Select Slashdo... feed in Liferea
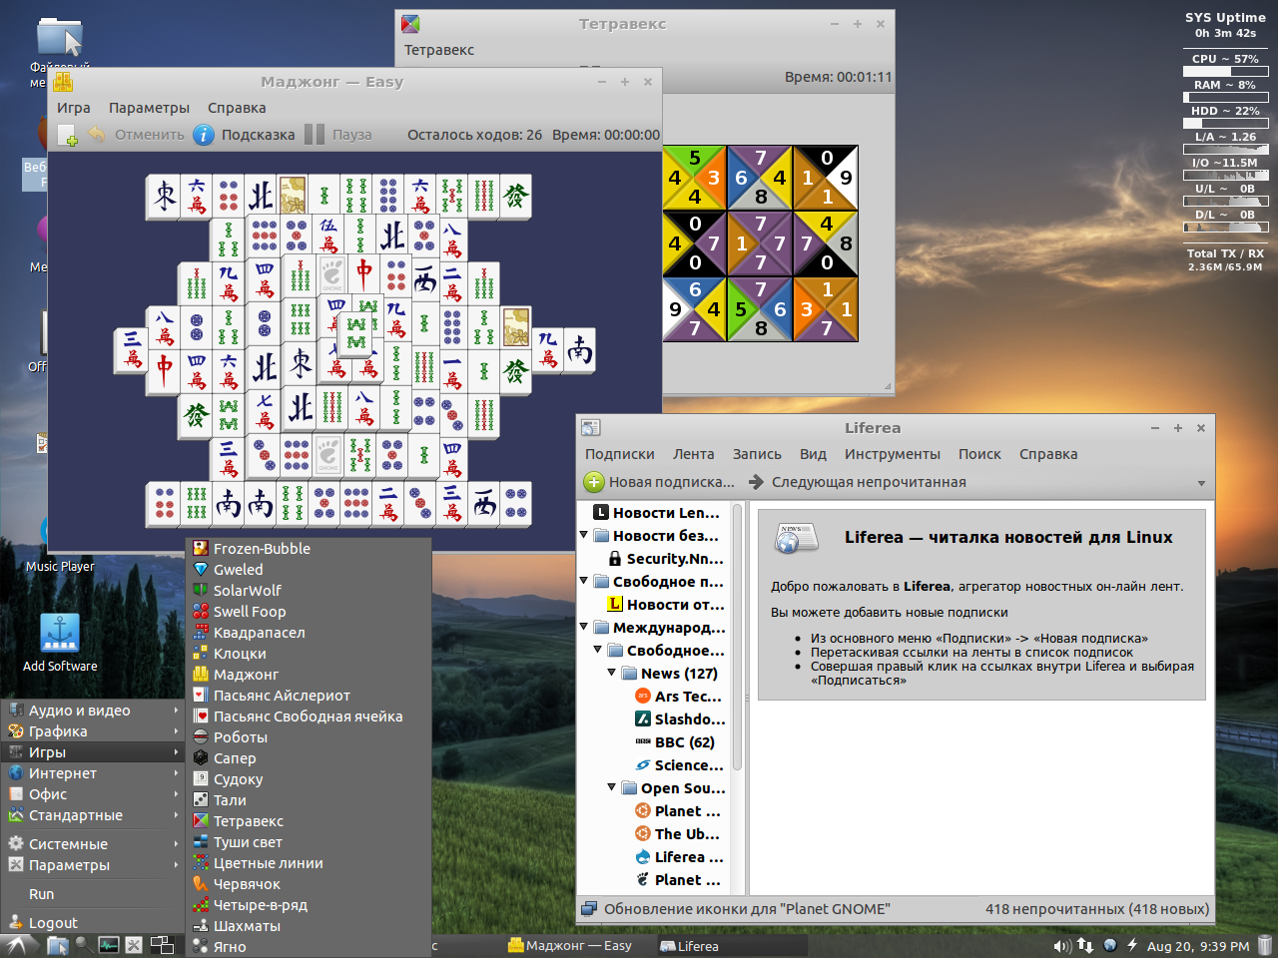The height and width of the screenshot is (958, 1278). click(680, 719)
